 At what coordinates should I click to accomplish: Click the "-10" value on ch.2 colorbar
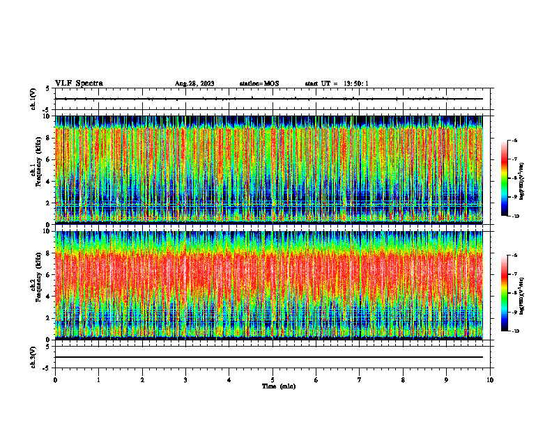[x=516, y=331]
